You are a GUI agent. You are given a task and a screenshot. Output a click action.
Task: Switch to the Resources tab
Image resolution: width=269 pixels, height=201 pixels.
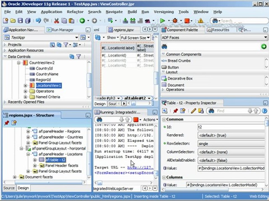(x=218, y=30)
